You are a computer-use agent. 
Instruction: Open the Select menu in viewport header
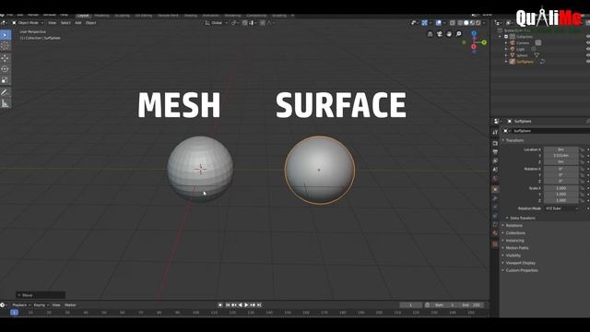[65, 23]
